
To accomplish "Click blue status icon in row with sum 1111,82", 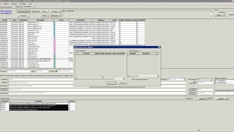I will point(54,24).
